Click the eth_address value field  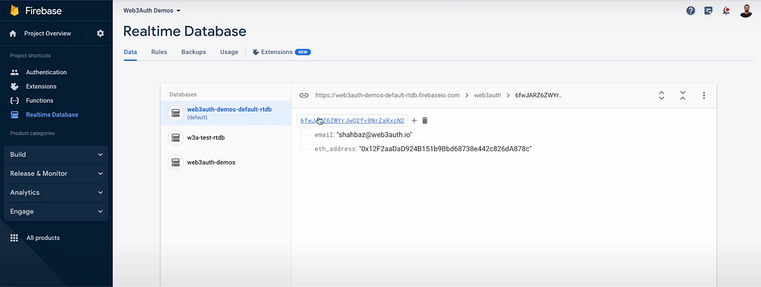tap(446, 149)
